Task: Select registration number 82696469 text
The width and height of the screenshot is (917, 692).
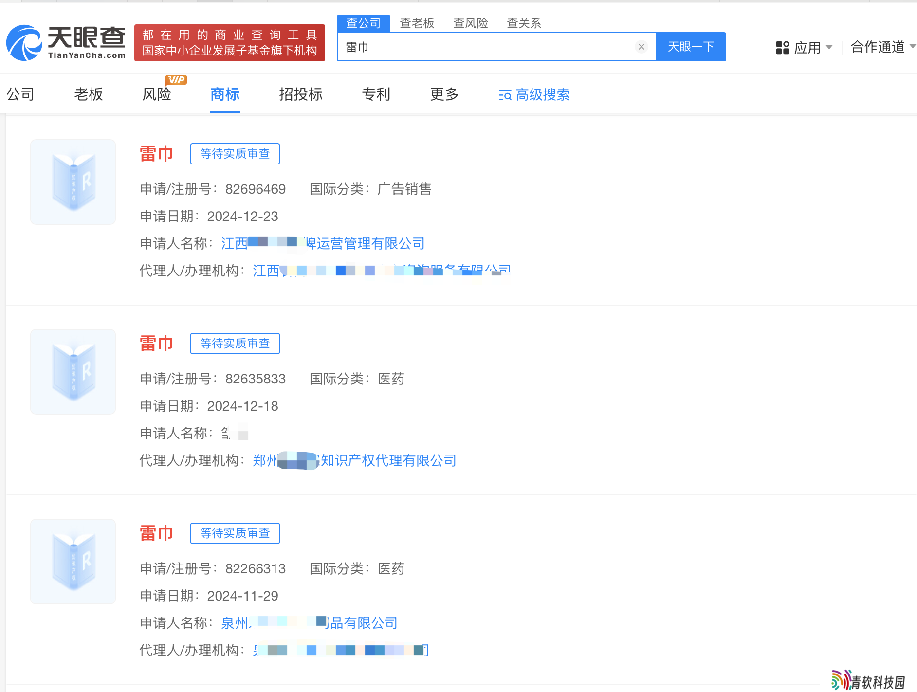Action: click(x=256, y=189)
